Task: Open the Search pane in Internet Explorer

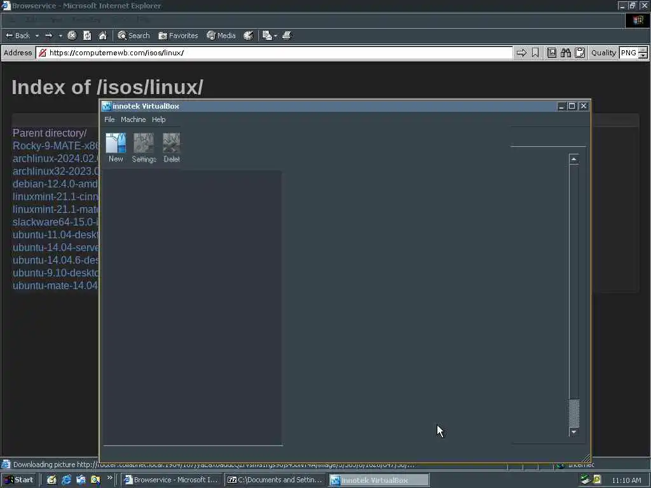Action: [x=134, y=36]
